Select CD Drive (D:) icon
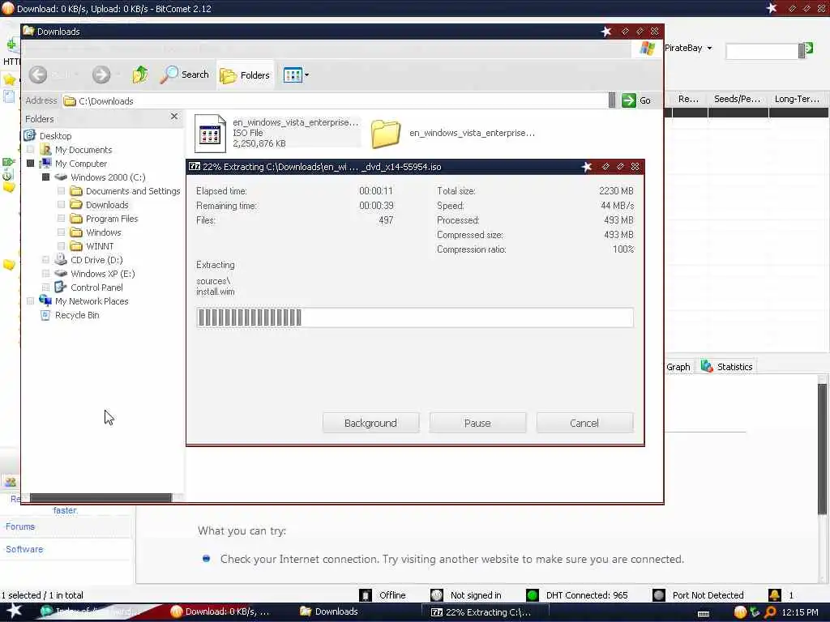The width and height of the screenshot is (830, 622). coord(61,260)
